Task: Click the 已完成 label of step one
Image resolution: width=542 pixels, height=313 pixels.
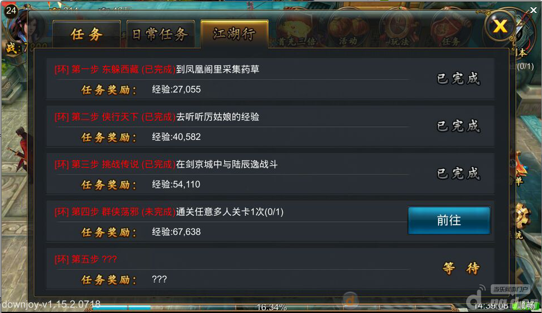Action: 458,79
